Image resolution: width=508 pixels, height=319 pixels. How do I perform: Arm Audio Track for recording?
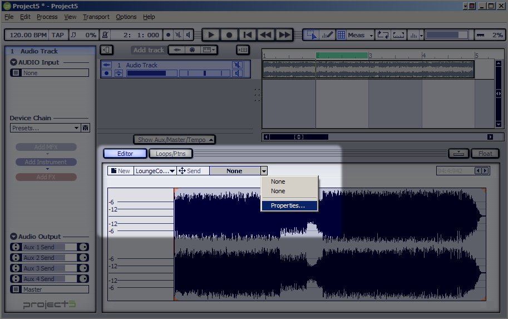coord(106,73)
